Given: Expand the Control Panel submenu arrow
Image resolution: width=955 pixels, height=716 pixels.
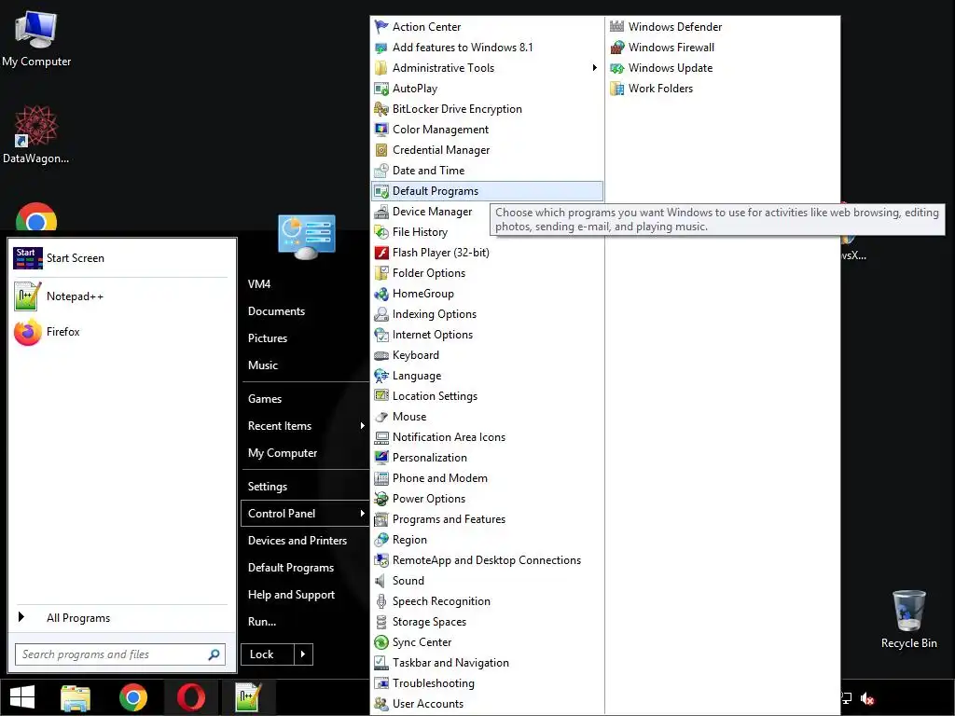Looking at the screenshot, I should [363, 514].
